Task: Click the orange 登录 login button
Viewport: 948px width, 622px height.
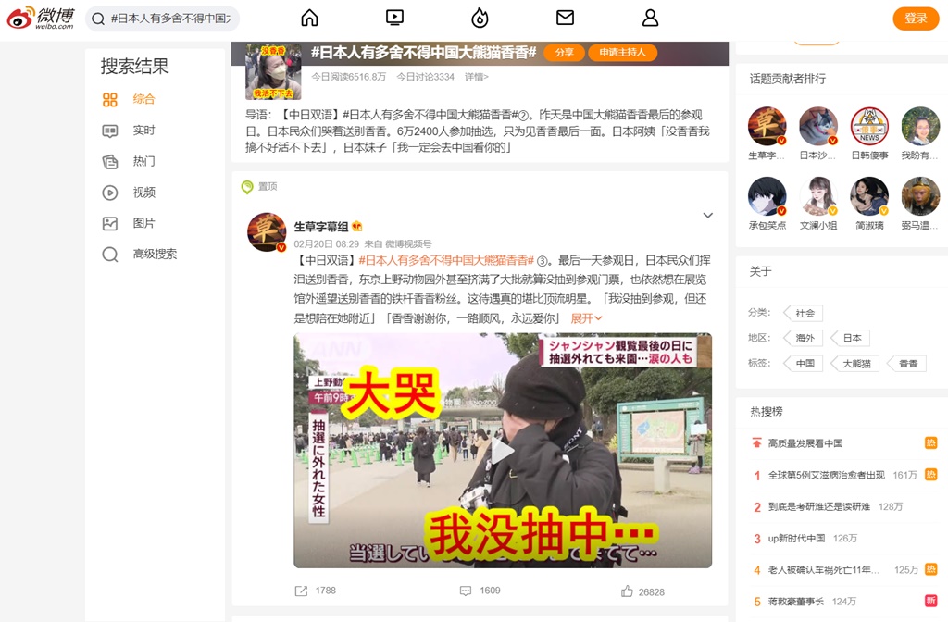Action: point(915,19)
